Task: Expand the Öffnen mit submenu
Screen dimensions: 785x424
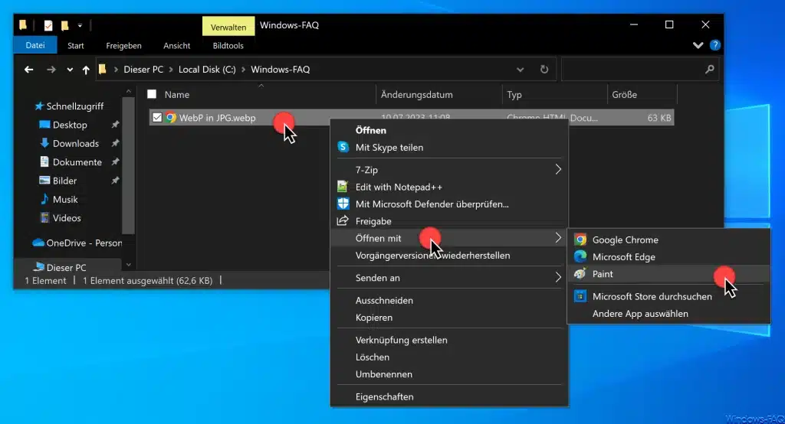Action: (x=449, y=238)
